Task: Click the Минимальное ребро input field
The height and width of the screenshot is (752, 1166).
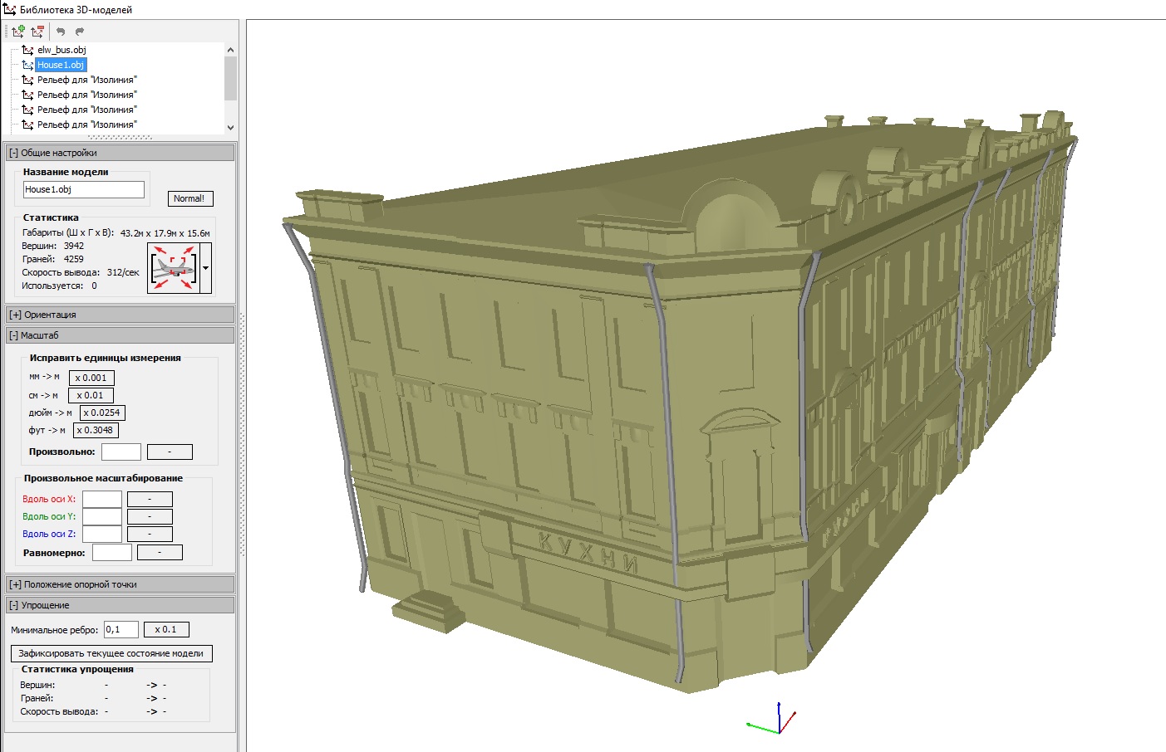Action: 121,629
